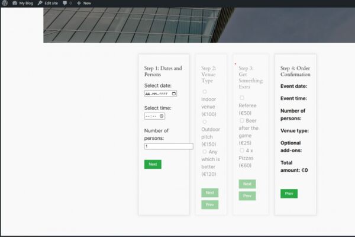Screen dimensions: 355x237
Task: Click the Prev button in Step 2
Action: point(210,205)
